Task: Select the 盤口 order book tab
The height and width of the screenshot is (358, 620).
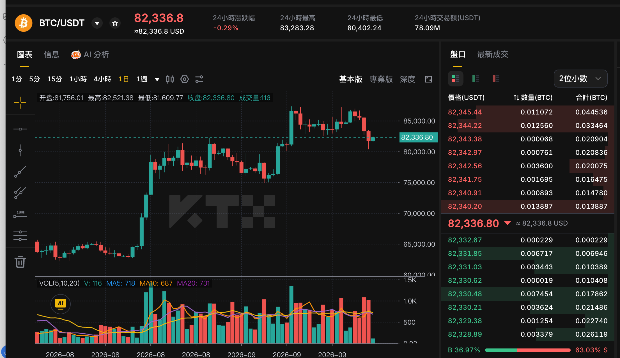Action: pos(458,54)
